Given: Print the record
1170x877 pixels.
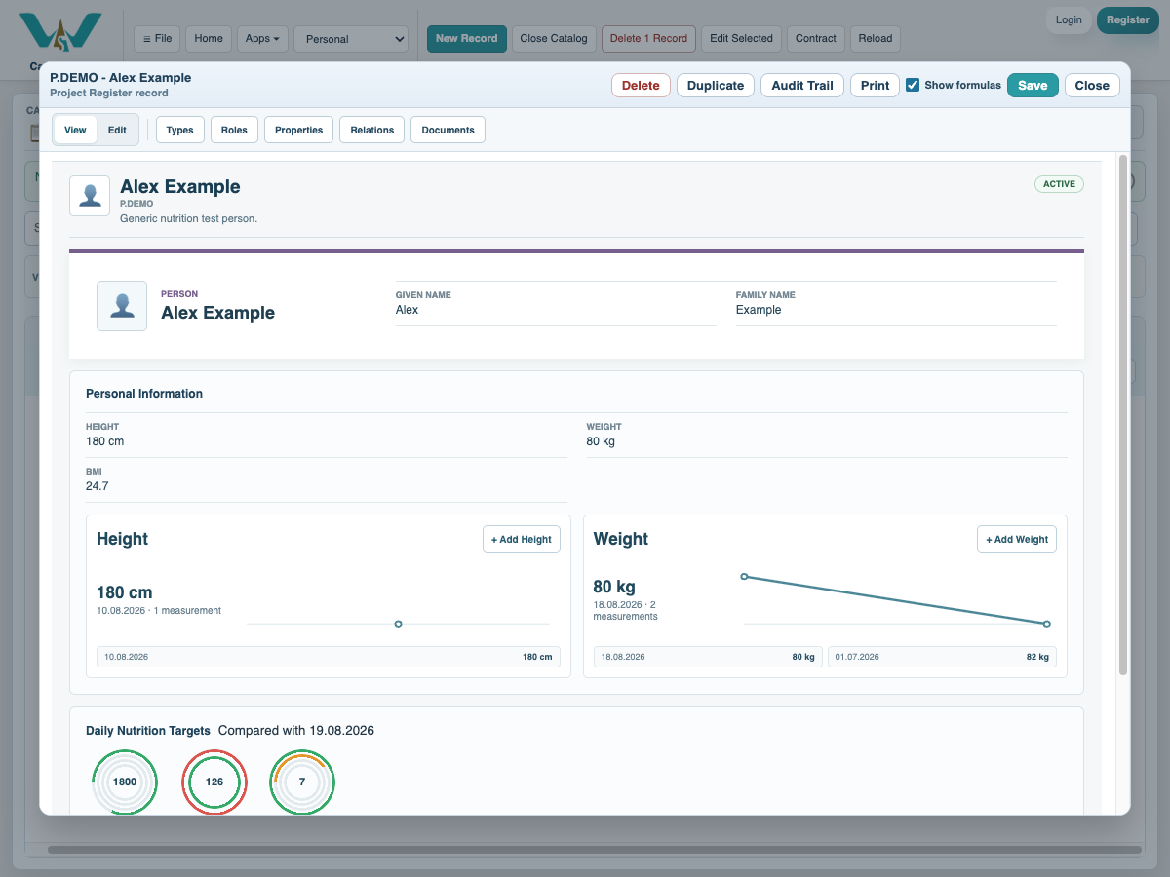Looking at the screenshot, I should click(875, 85).
